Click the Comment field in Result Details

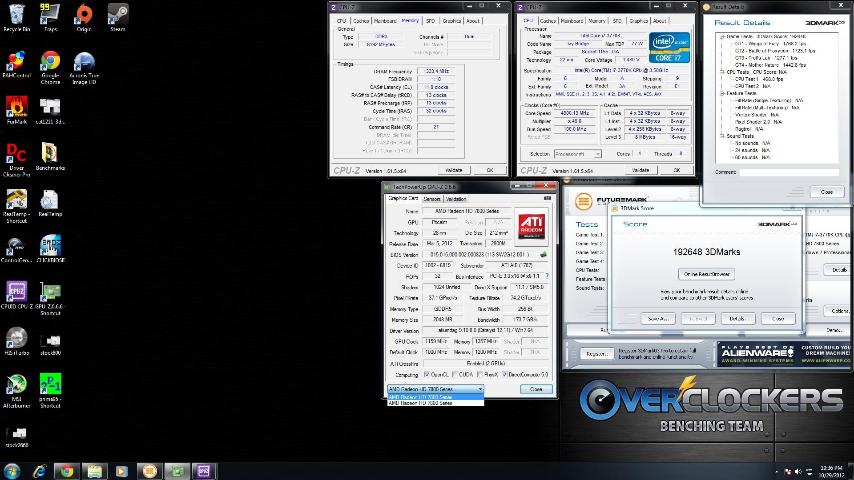[x=789, y=172]
